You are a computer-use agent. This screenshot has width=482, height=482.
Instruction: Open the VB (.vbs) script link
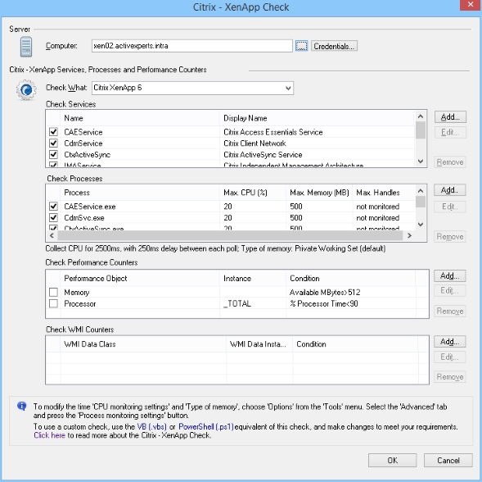click(152, 426)
